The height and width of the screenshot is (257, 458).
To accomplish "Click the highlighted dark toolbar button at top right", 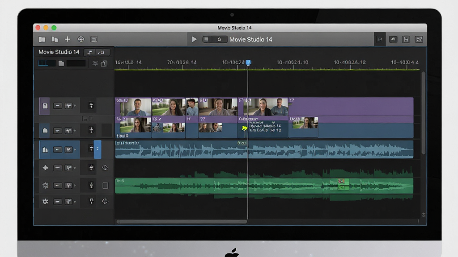I will [380, 39].
